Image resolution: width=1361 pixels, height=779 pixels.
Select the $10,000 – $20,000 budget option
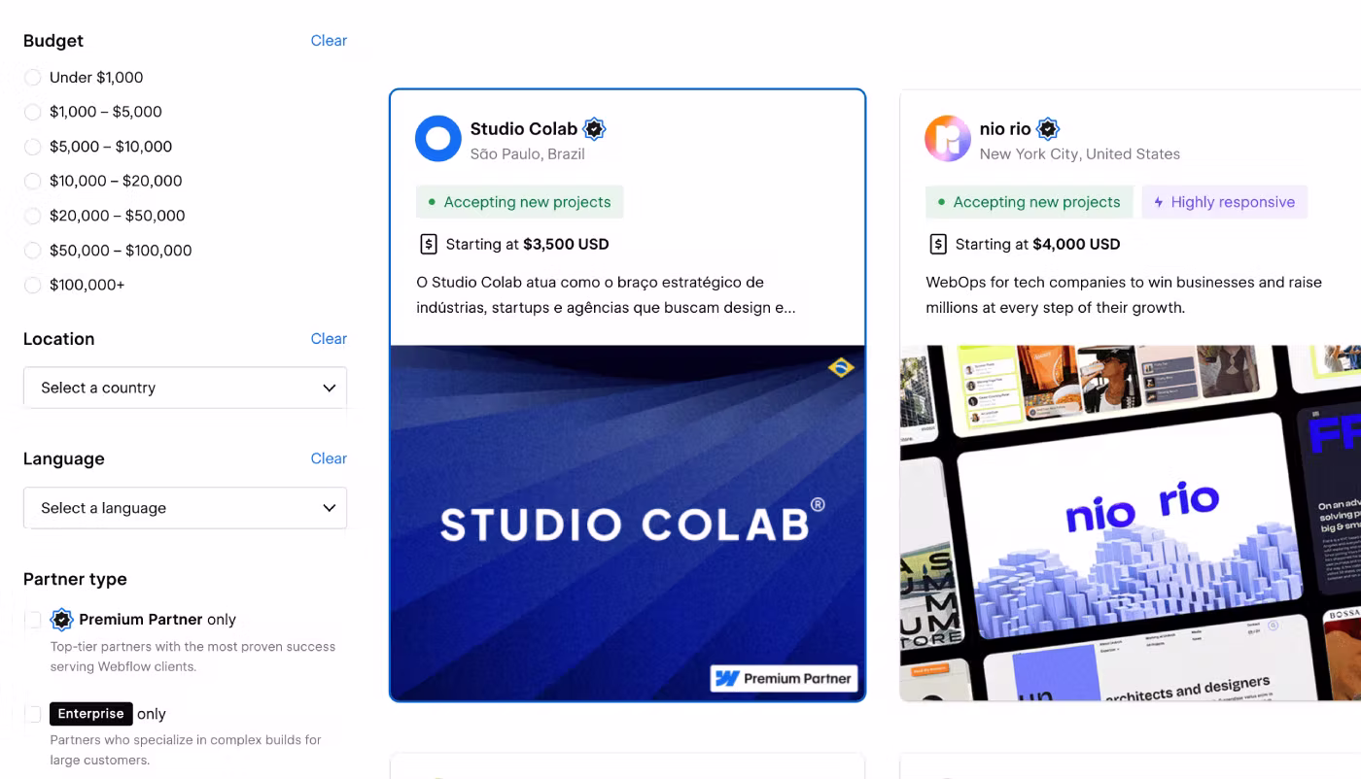[33, 182]
